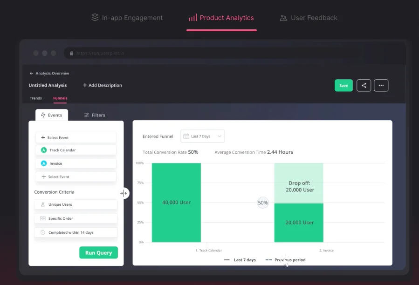419x285 pixels.
Task: Collapse the panel with the splitter arrows button
Action: pos(124,193)
